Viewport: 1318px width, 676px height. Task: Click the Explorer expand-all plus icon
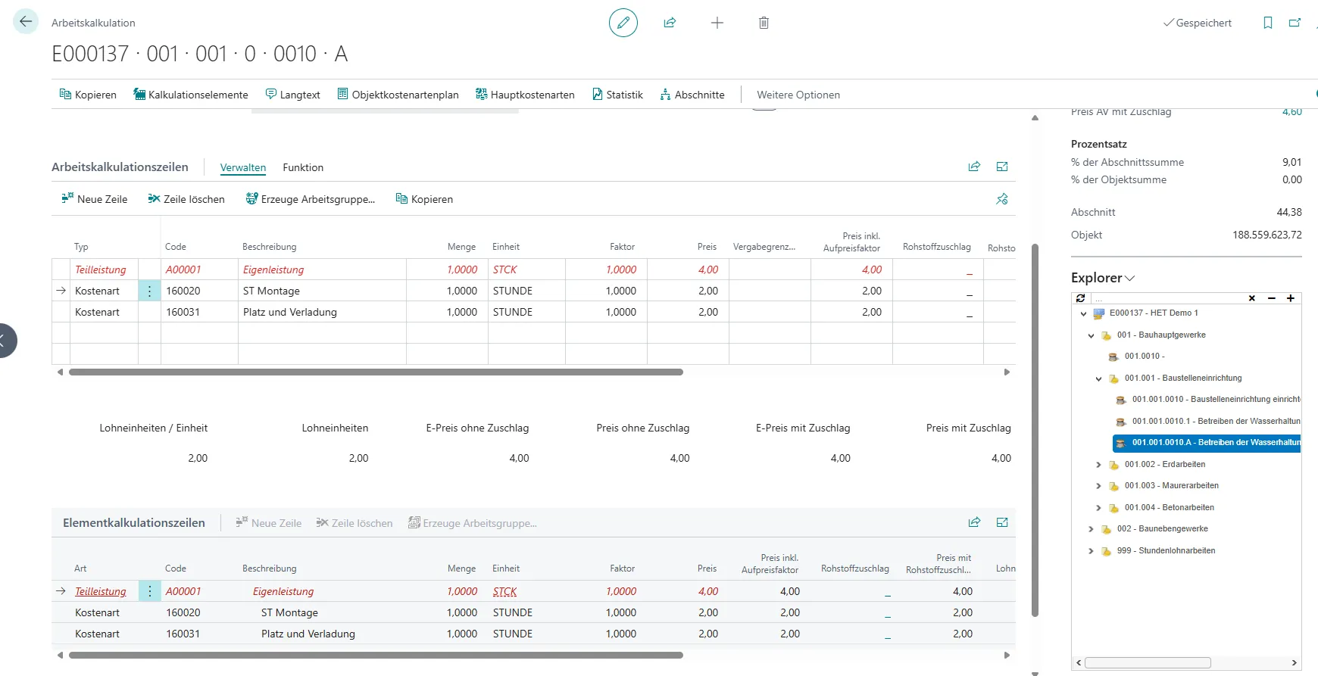[x=1291, y=298]
